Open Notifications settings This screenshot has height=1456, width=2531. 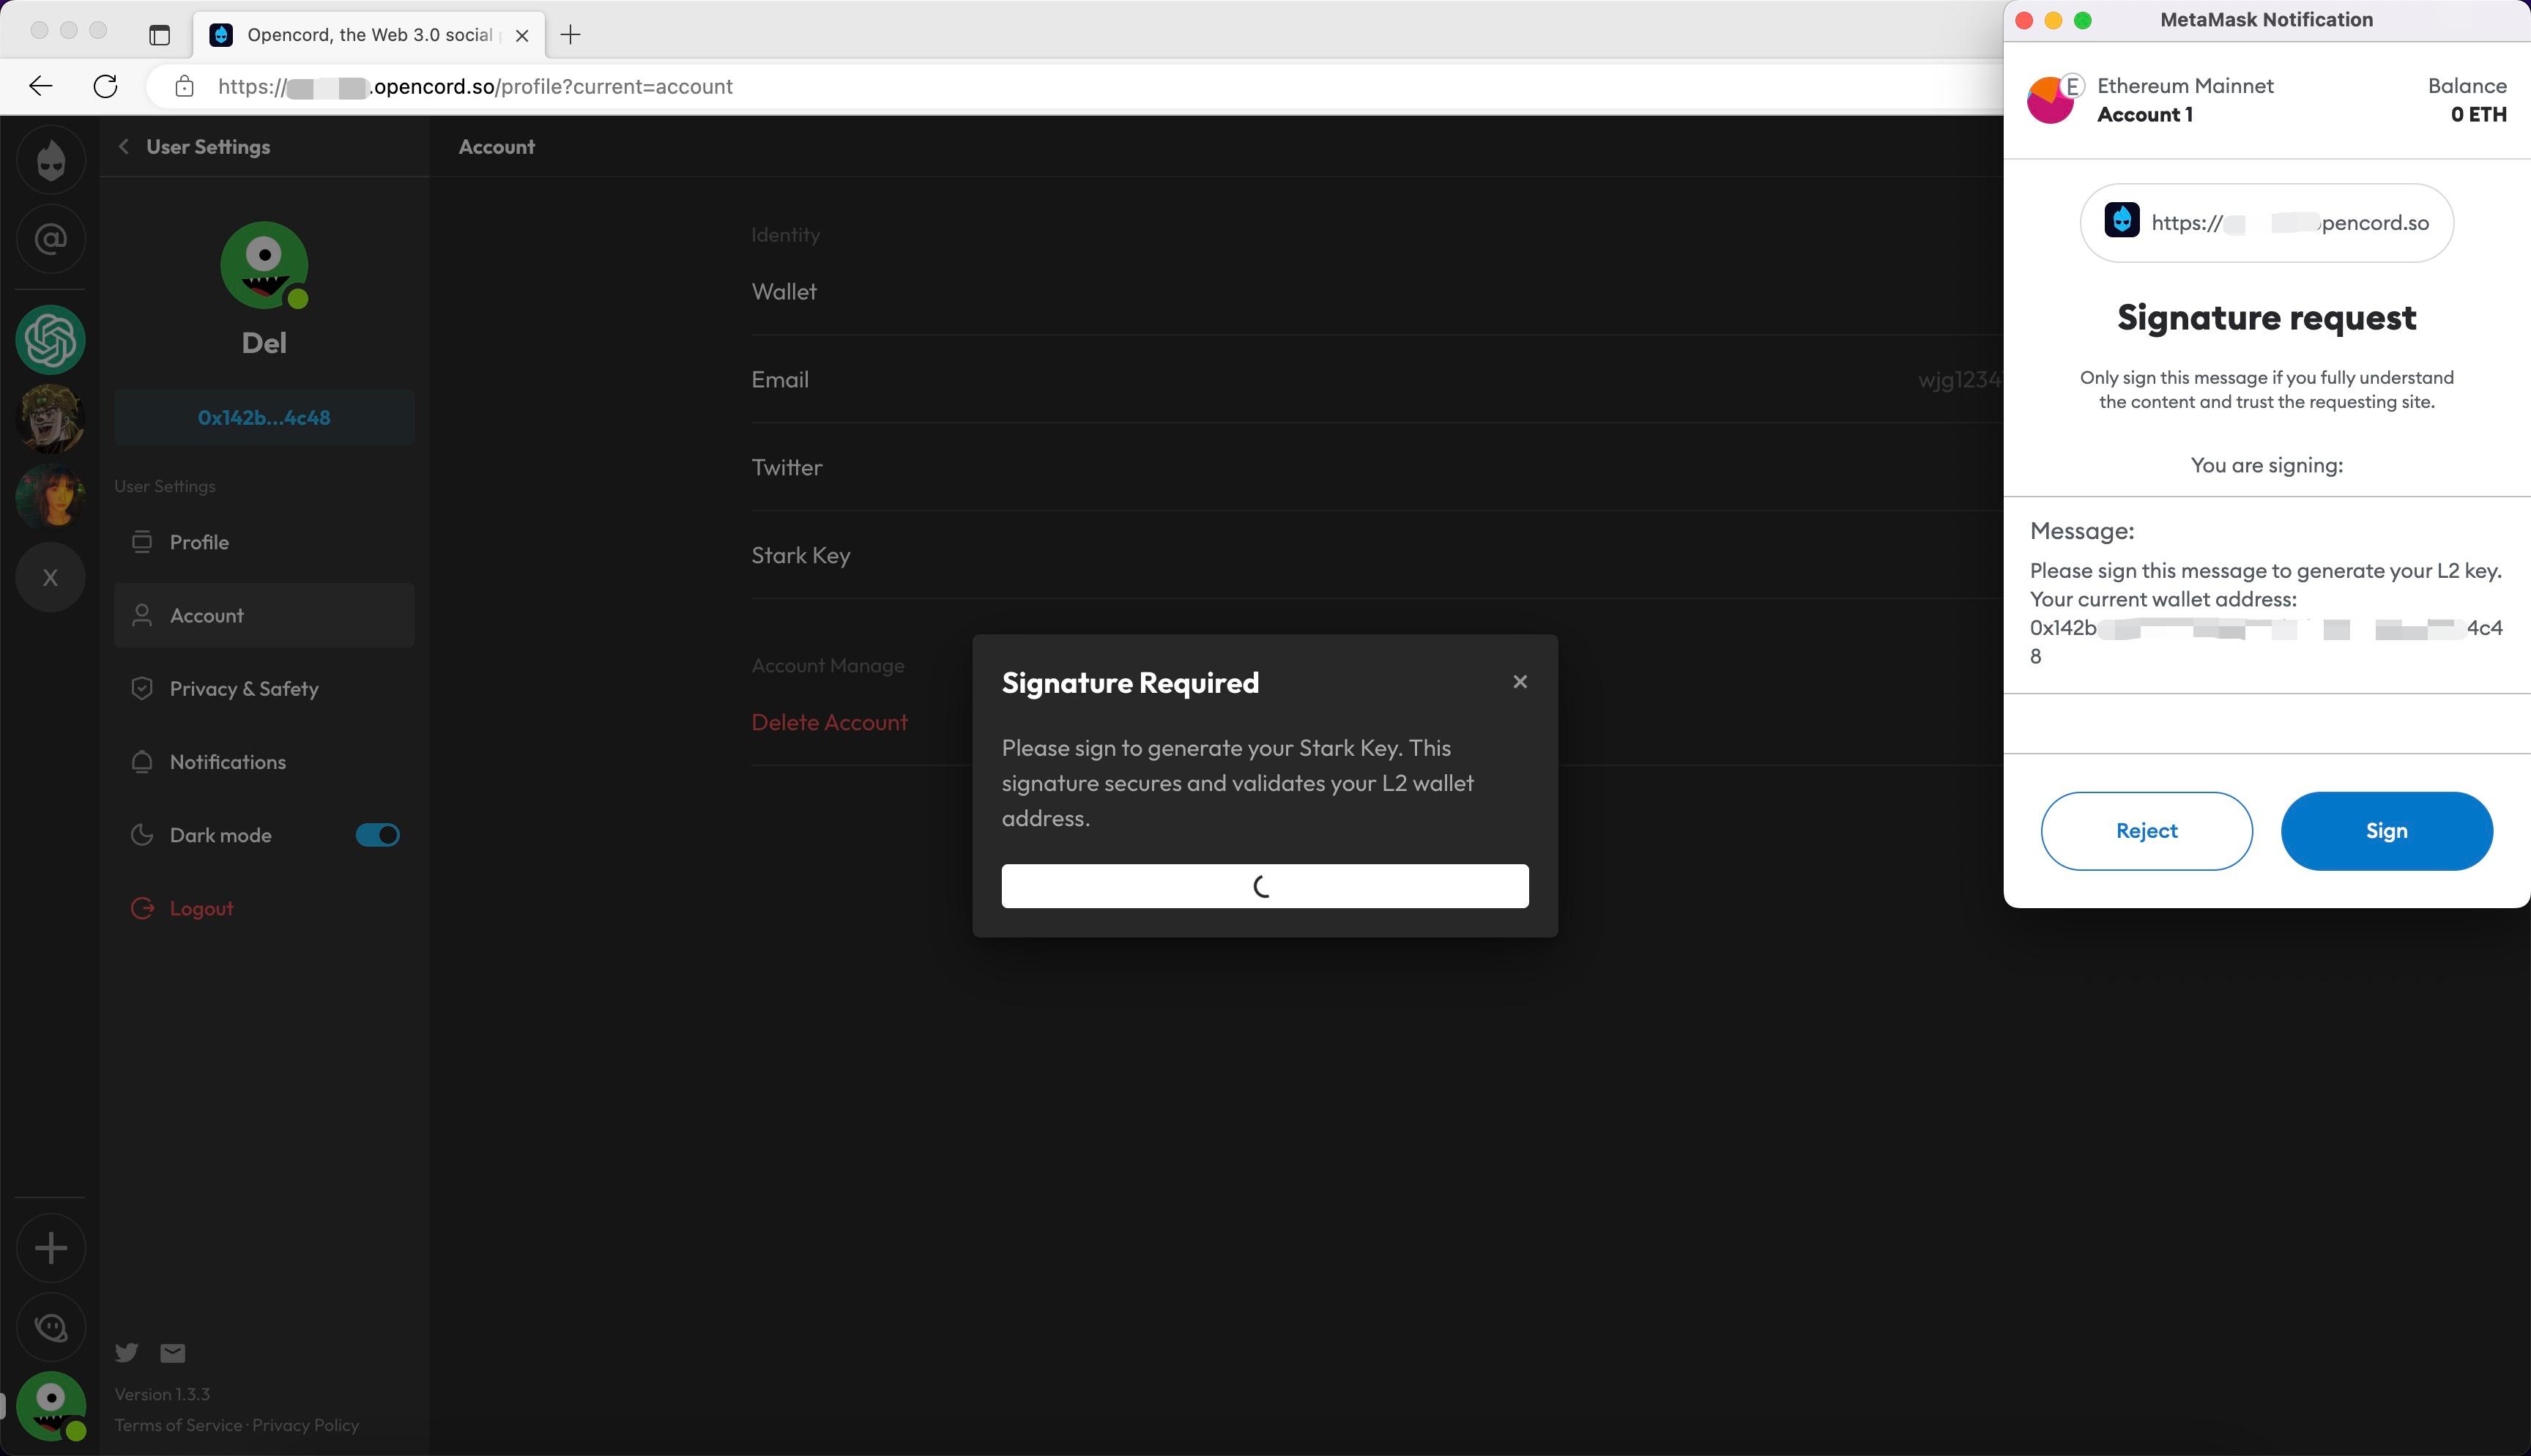click(x=264, y=762)
